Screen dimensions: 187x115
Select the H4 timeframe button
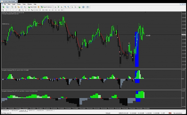pos(53,10)
